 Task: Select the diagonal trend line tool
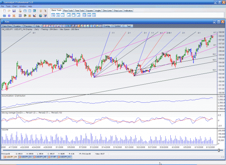(x=63, y=15)
